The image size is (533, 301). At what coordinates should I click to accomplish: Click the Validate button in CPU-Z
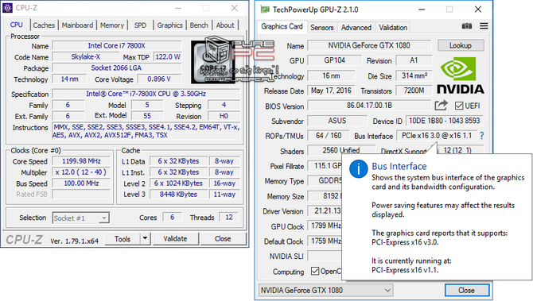[175, 239]
